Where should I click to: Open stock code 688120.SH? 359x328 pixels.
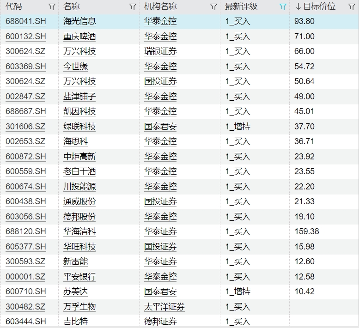26,231
